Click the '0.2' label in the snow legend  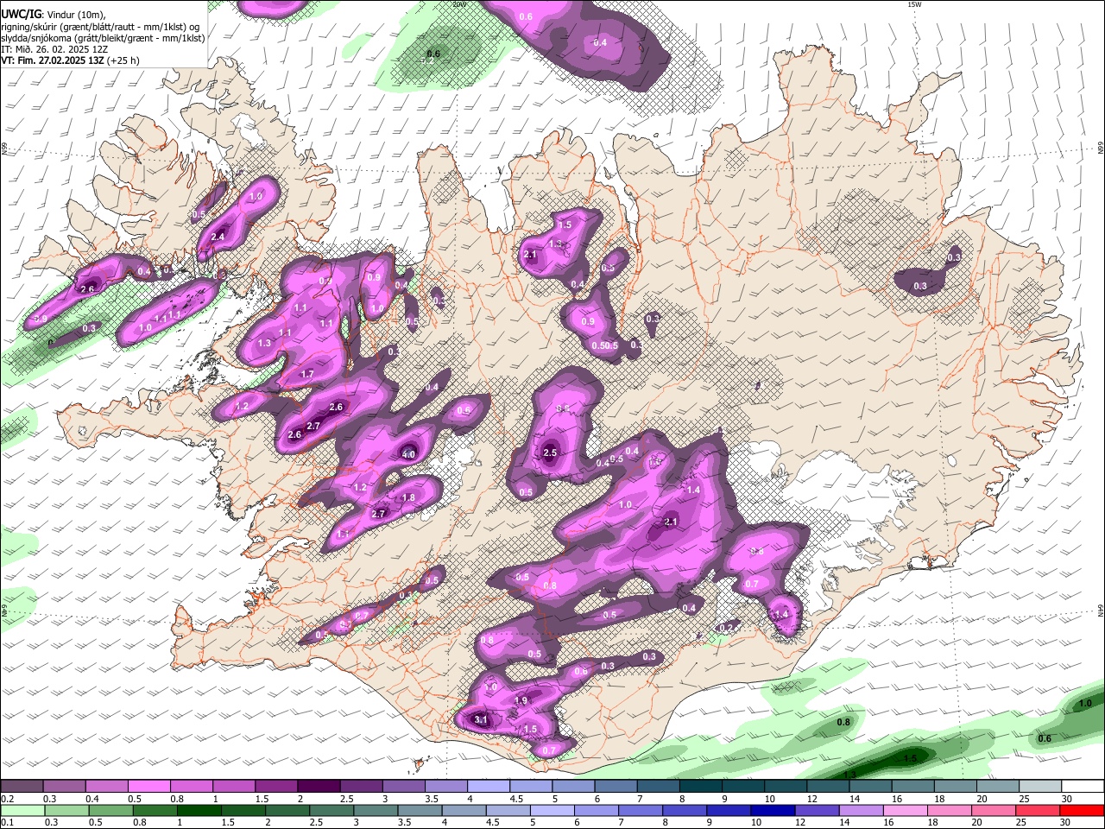click(7, 799)
